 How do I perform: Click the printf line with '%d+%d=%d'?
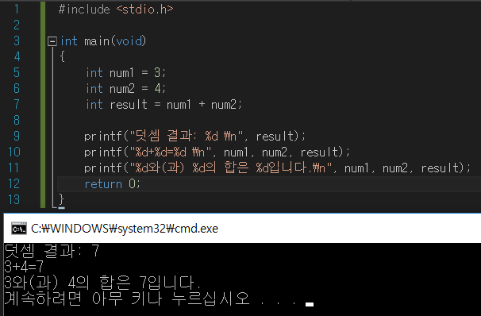pyautogui.click(x=217, y=152)
